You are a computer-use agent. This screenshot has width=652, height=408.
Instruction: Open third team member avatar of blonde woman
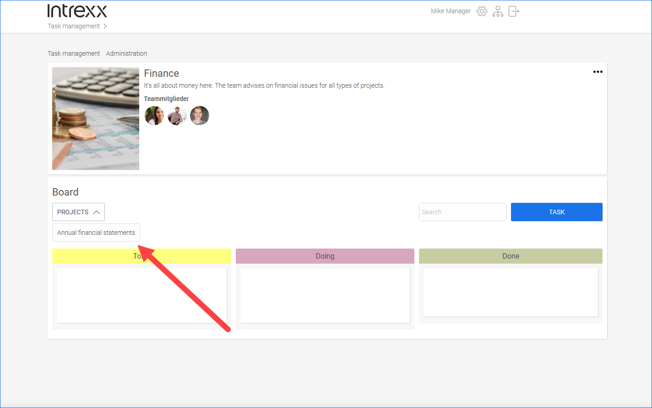click(x=200, y=116)
